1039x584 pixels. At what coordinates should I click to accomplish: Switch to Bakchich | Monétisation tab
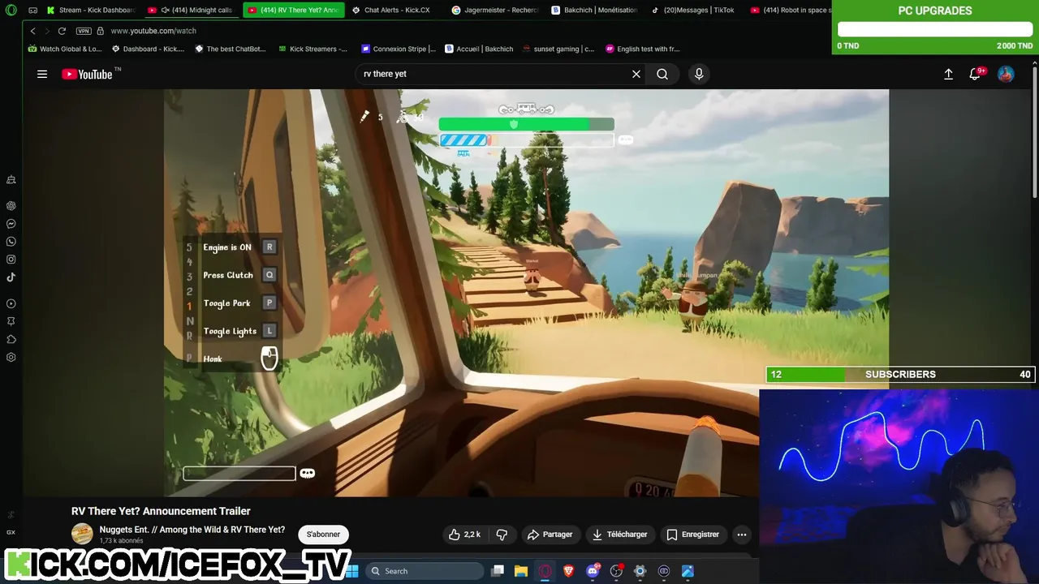click(595, 10)
